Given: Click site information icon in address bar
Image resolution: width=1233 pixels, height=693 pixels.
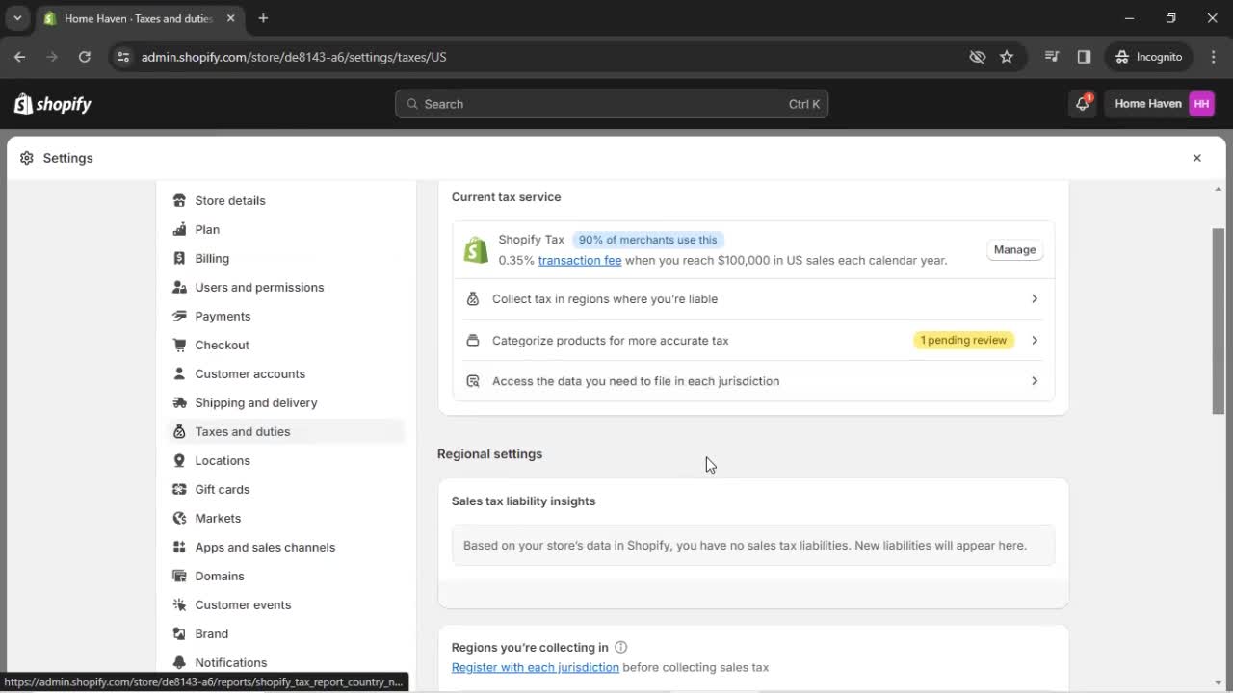Looking at the screenshot, I should pos(122,57).
